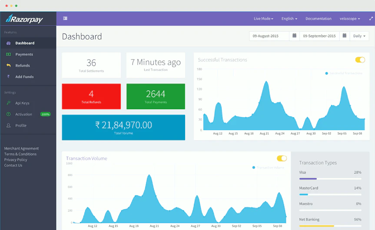Select Add Funds in the sidebar
The height and width of the screenshot is (230, 375).
[28, 77]
